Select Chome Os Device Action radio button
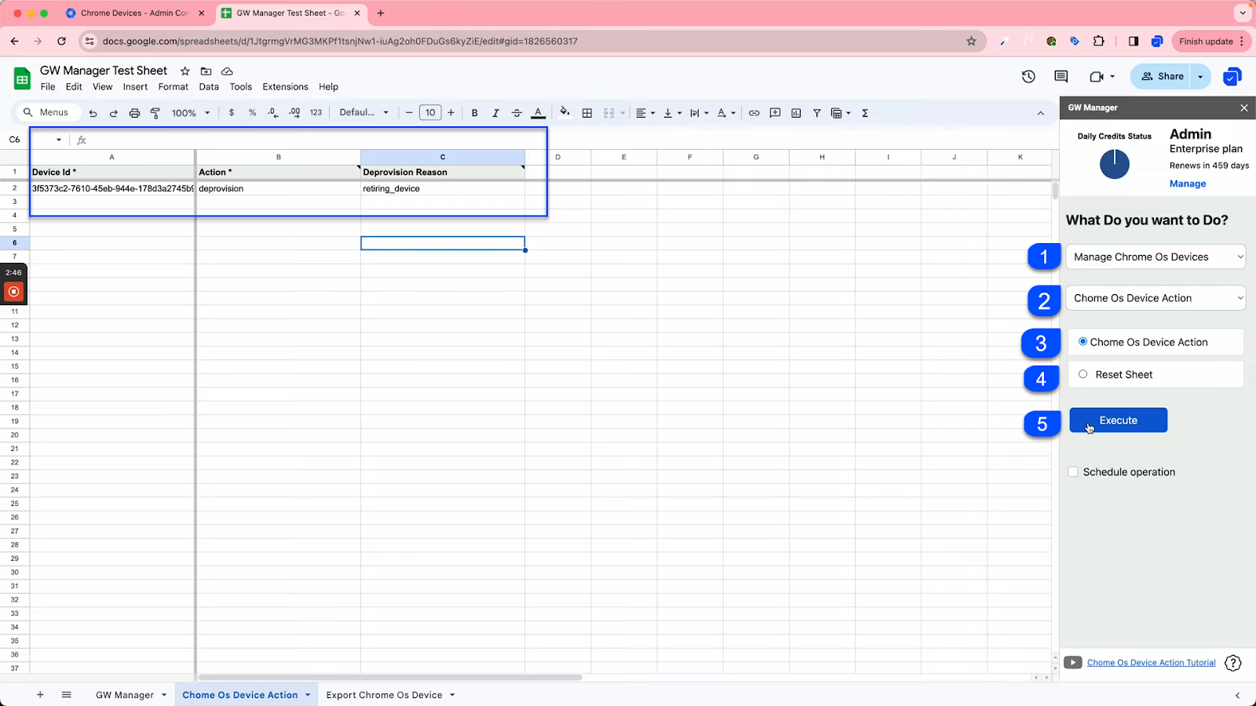 1083,342
